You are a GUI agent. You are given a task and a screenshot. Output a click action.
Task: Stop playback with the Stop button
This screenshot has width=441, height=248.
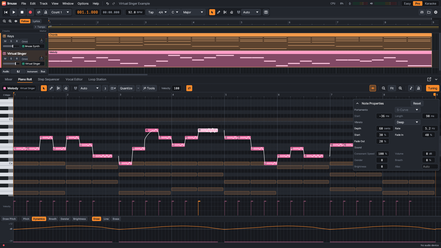pos(22,12)
